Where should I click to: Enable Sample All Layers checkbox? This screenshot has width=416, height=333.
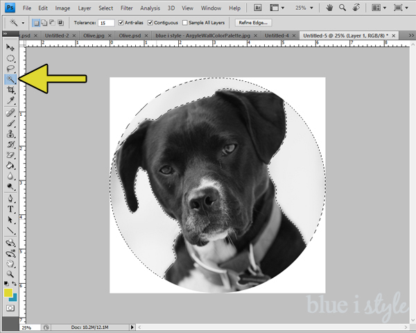[x=185, y=23]
